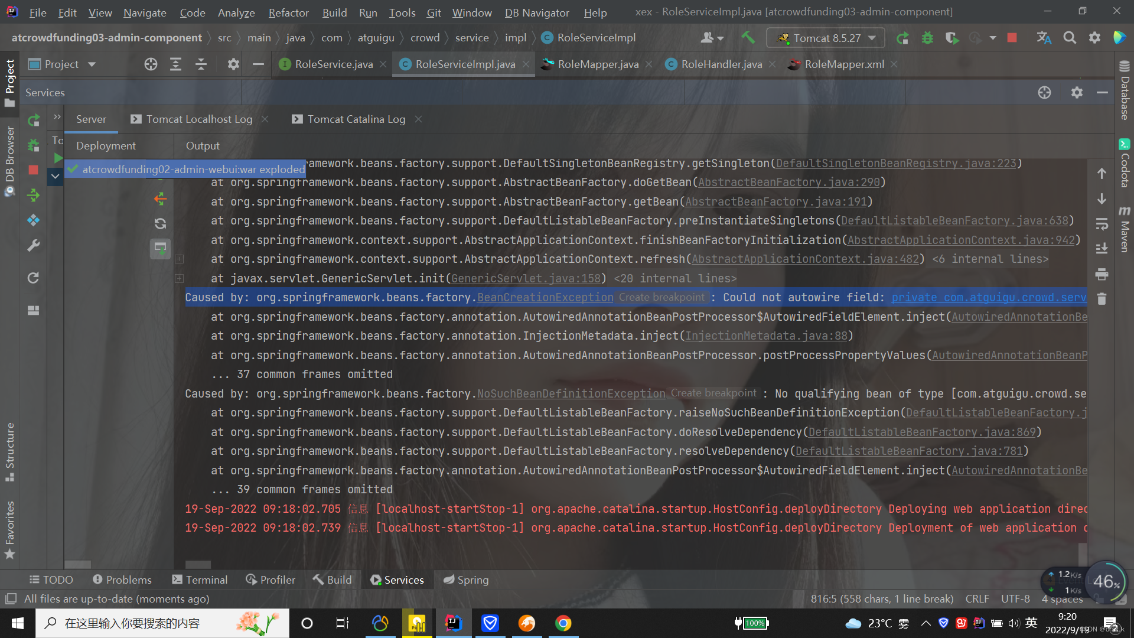Open the translation icon in toolbar

(1044, 38)
